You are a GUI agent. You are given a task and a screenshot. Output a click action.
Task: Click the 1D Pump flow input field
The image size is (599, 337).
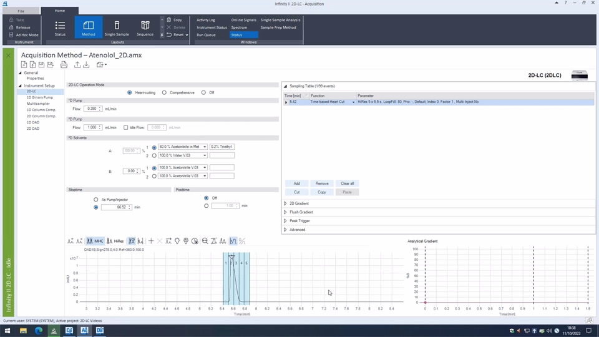[x=92, y=109]
